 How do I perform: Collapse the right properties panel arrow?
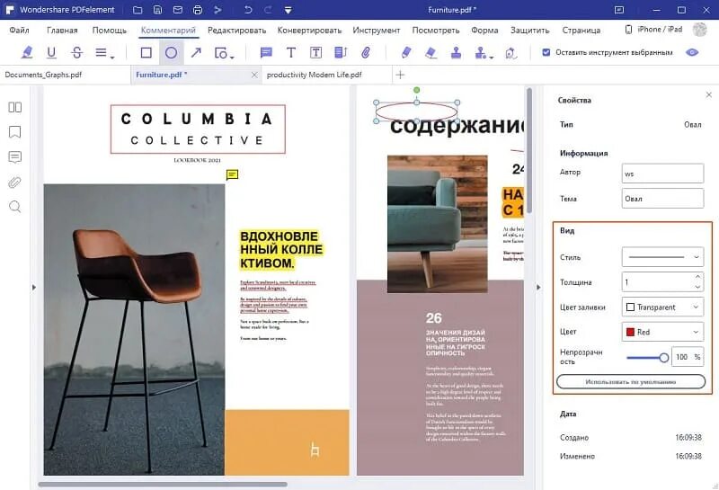tap(538, 288)
